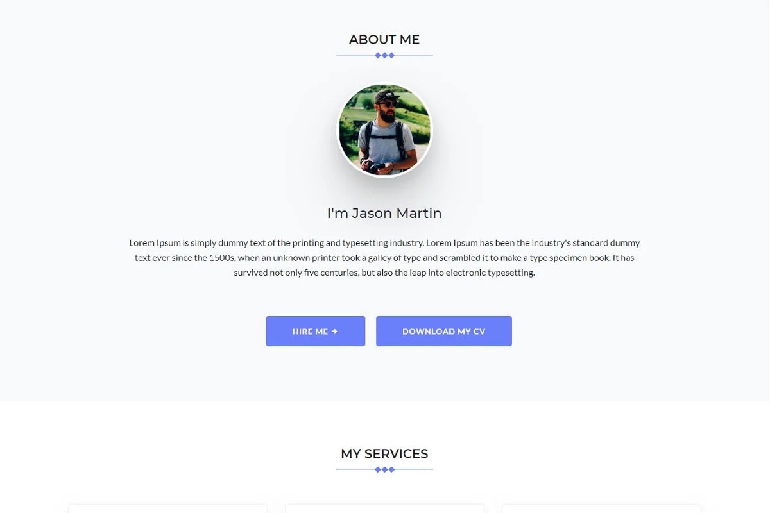Open the middle service card at the bottom
Screen dimensions: 770x513
click(x=384, y=509)
